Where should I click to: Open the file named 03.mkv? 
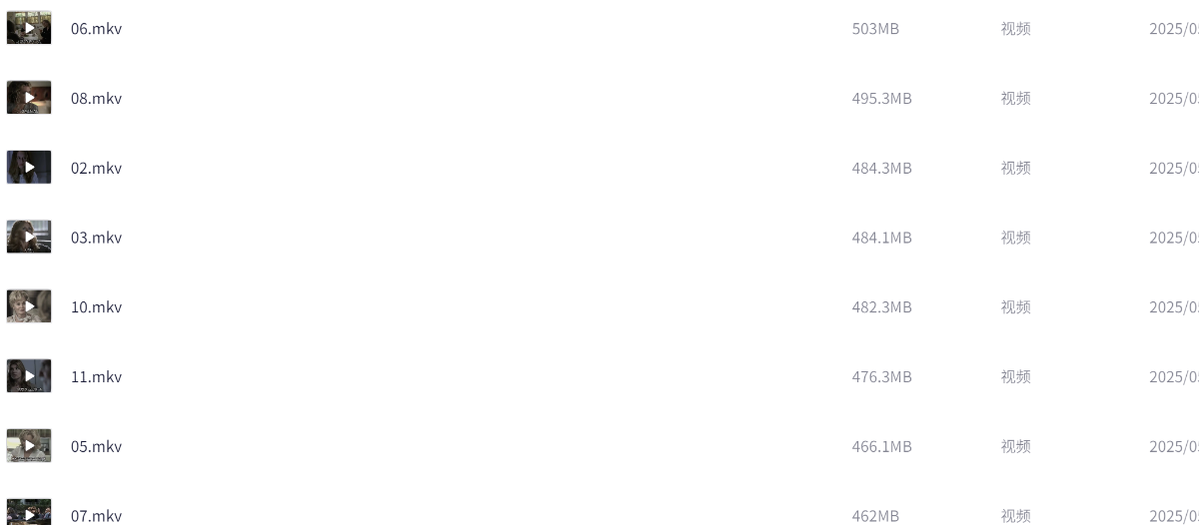(x=96, y=238)
